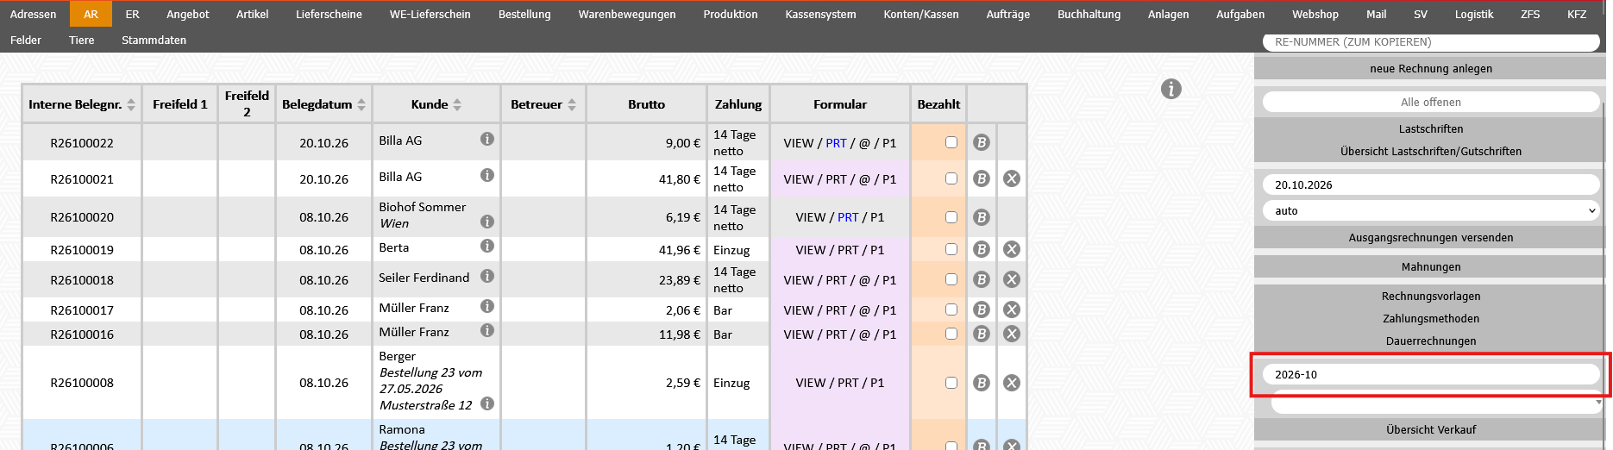Mark invoice R26100019 as paid
The image size is (1613, 450).
951,249
